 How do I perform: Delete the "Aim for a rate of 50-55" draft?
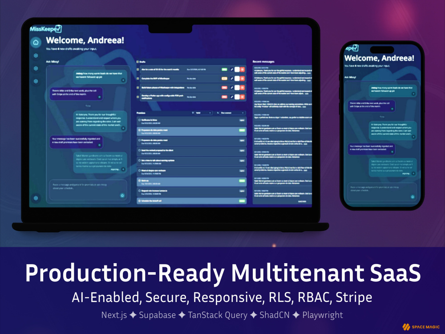(x=243, y=69)
